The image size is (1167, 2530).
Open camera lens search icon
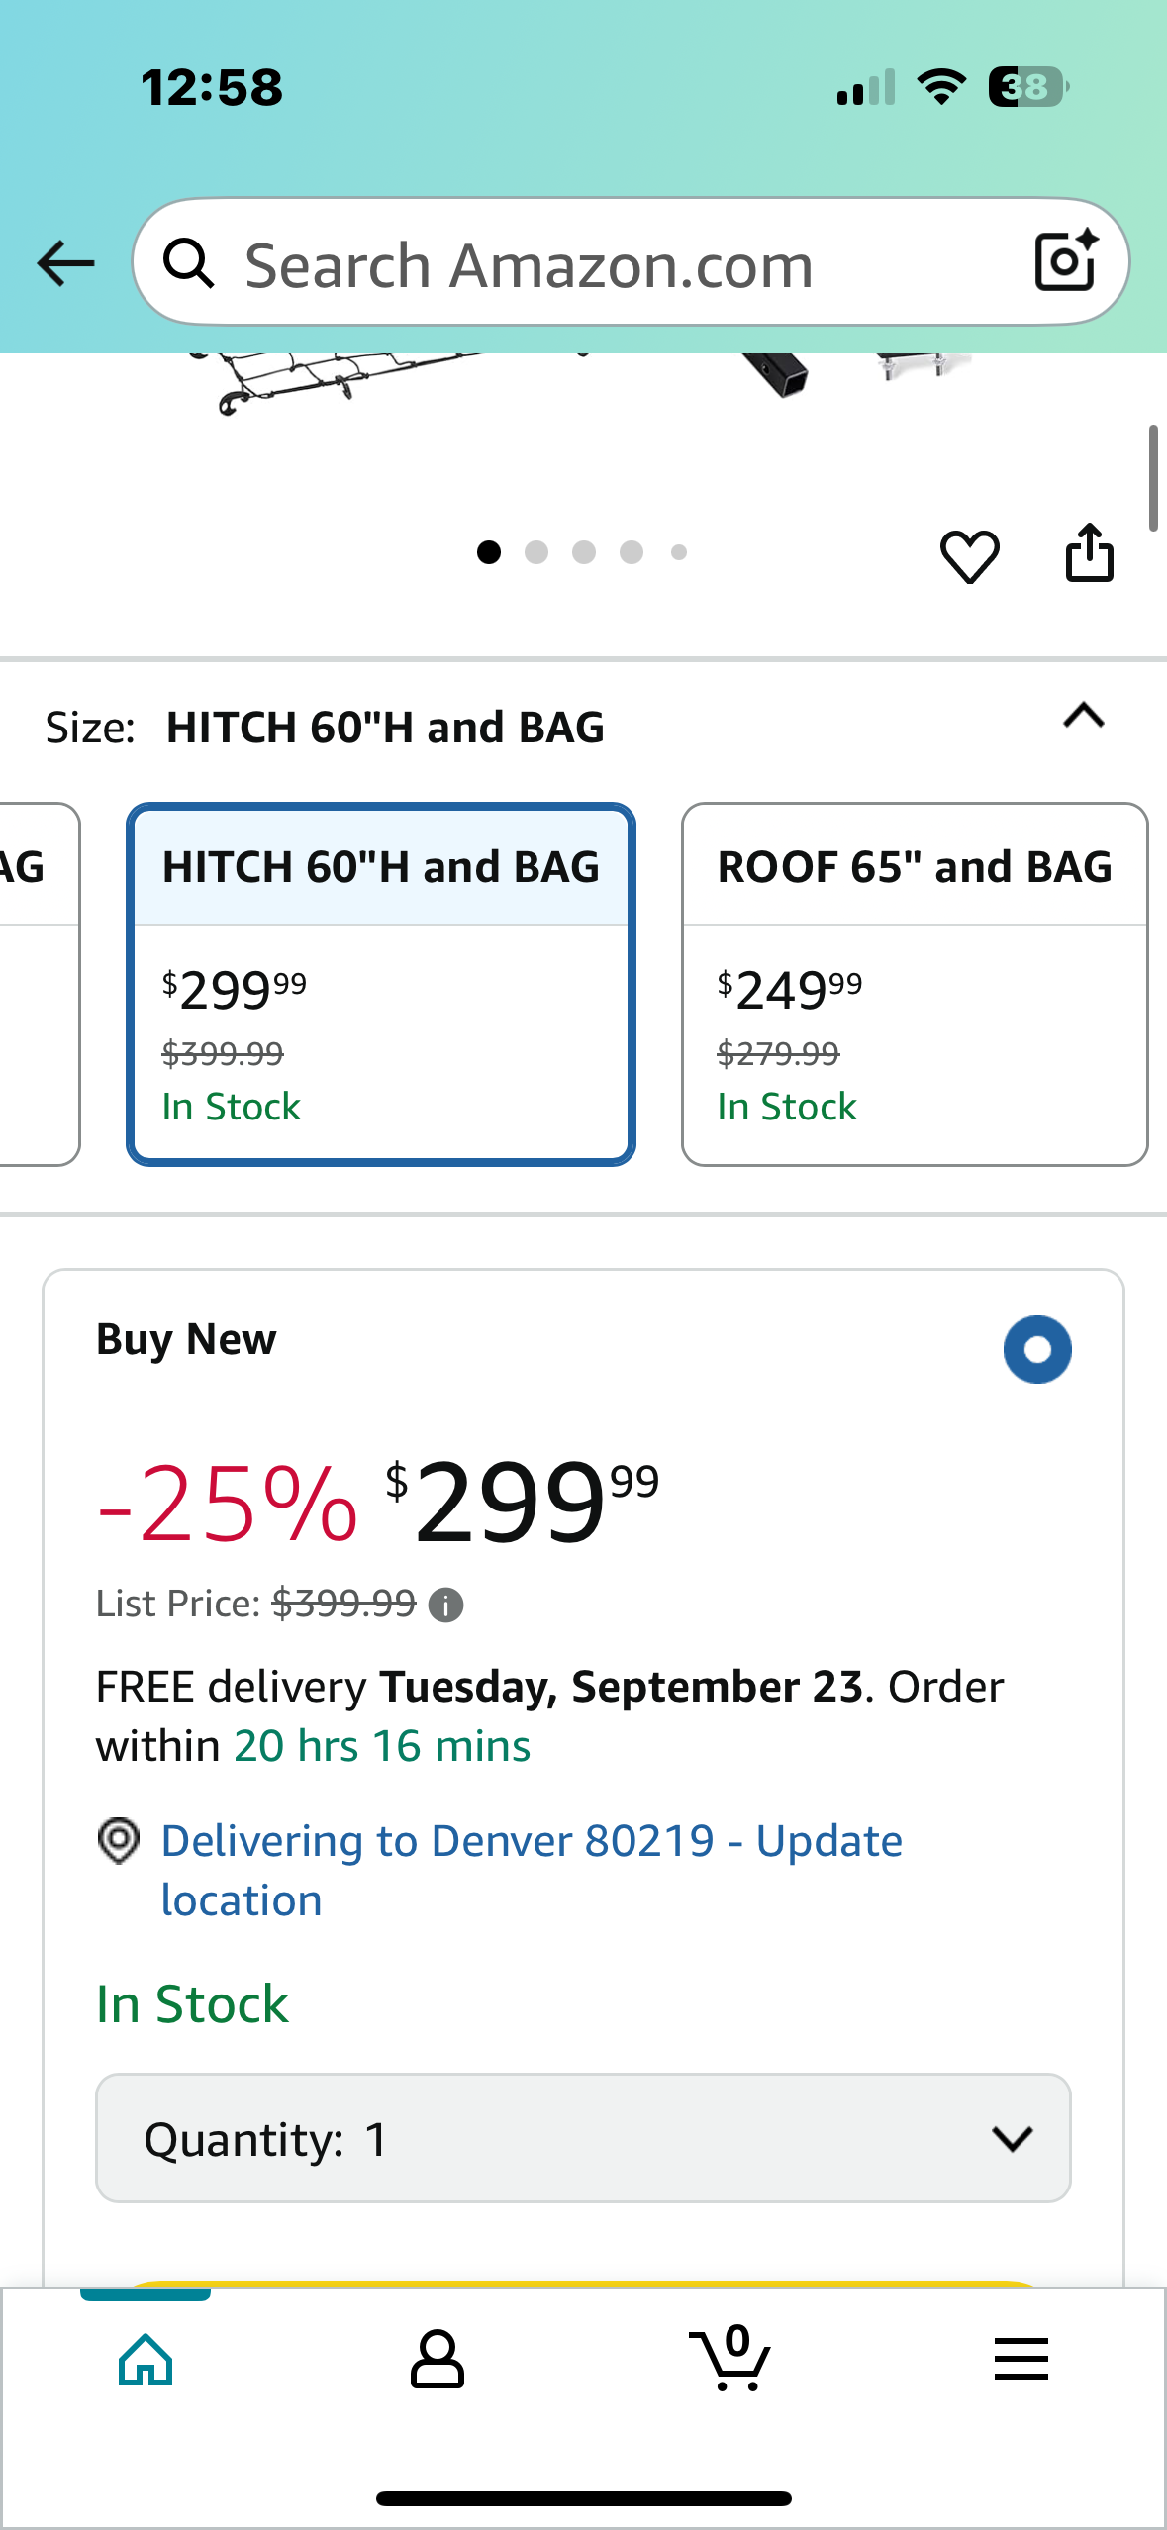pyautogui.click(x=1066, y=261)
